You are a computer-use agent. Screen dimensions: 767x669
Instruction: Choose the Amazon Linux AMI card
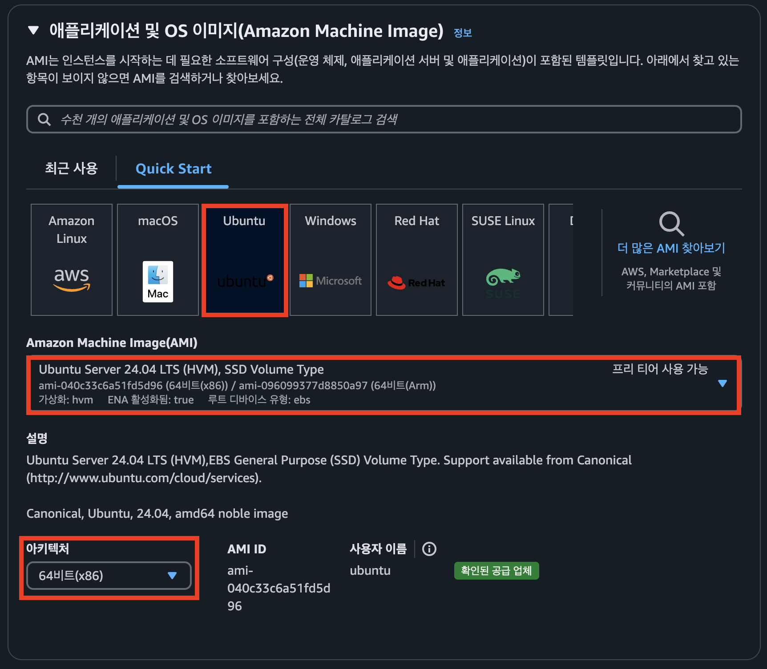coord(72,260)
